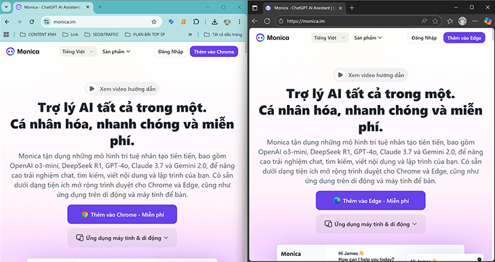Open the Chrome profile avatar
This screenshot has width=495, height=262.
pyautogui.click(x=227, y=22)
